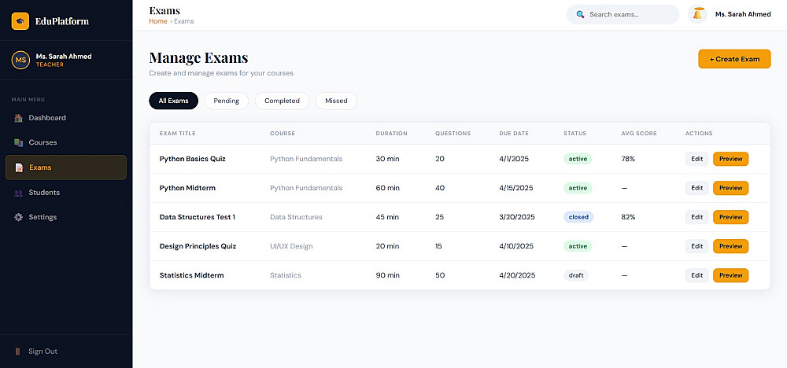The width and height of the screenshot is (787, 368).
Task: Select Exams in the main menu
Action: [x=66, y=167]
